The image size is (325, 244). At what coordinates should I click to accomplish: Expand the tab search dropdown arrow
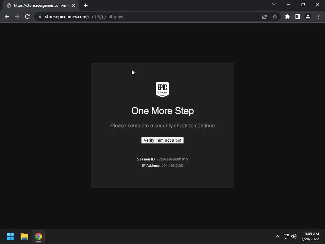pyautogui.click(x=274, y=4)
